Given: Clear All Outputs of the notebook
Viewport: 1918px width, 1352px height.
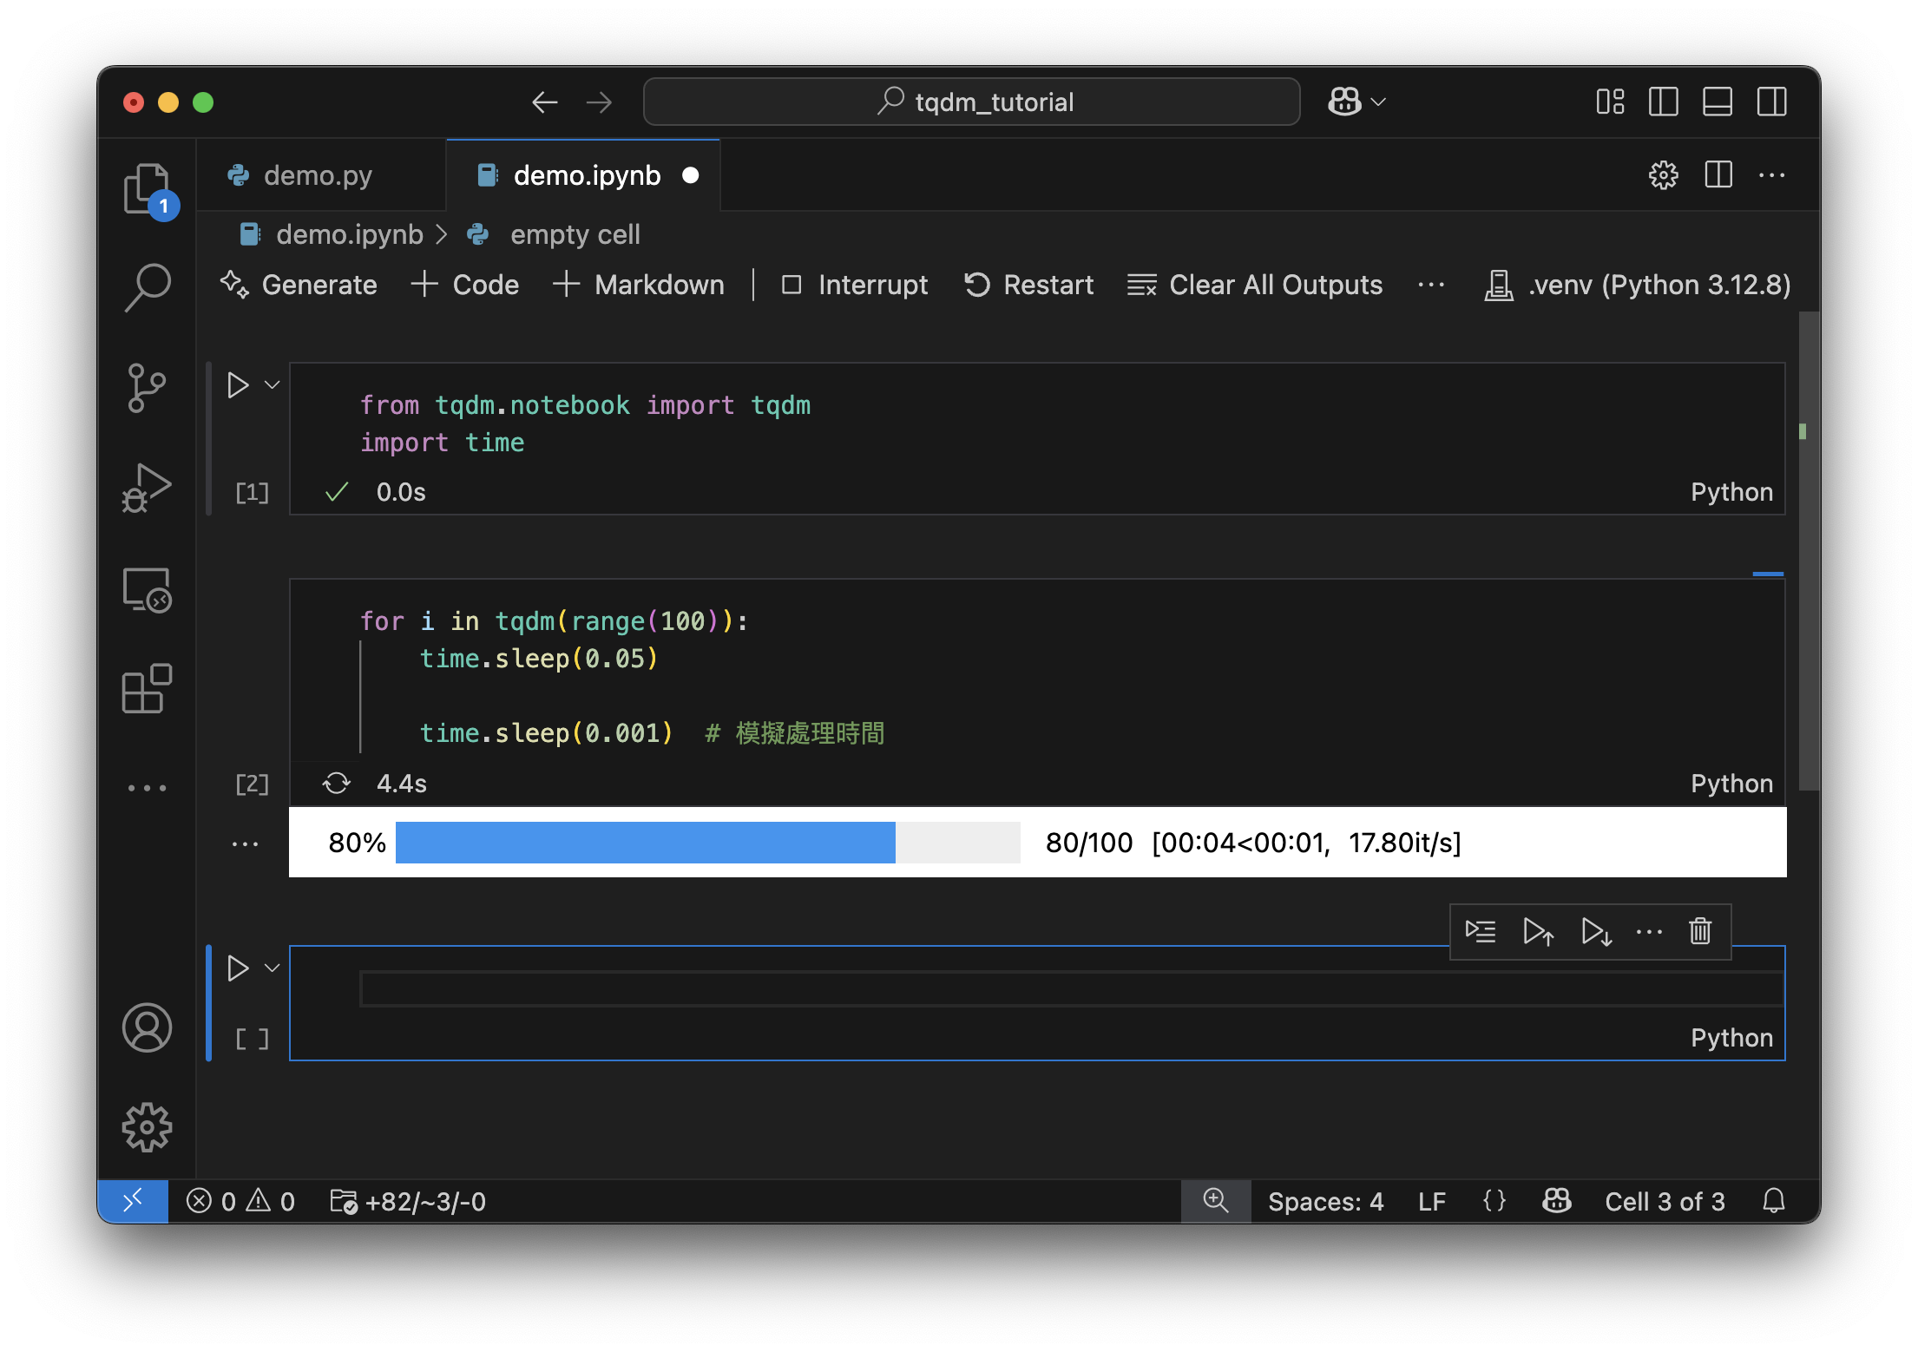Looking at the screenshot, I should [x=1255, y=285].
